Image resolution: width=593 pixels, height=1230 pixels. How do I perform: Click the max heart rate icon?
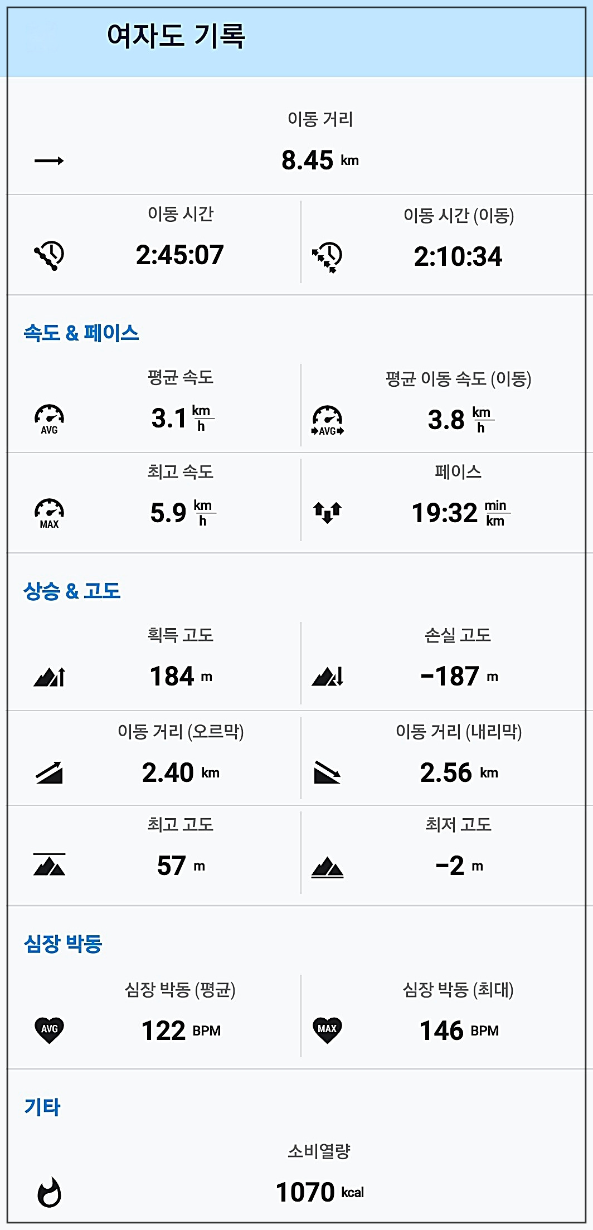(327, 1030)
